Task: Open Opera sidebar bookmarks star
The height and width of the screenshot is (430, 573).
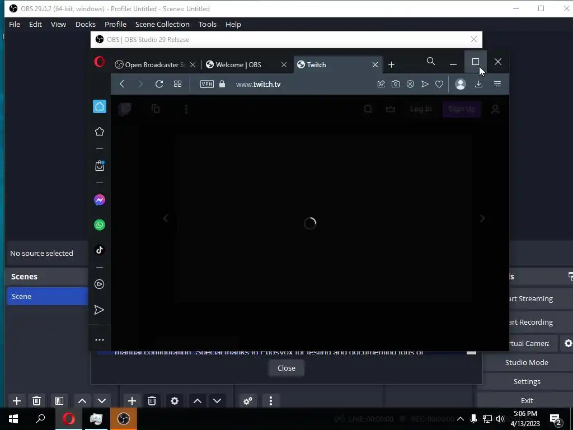Action: pos(100,132)
